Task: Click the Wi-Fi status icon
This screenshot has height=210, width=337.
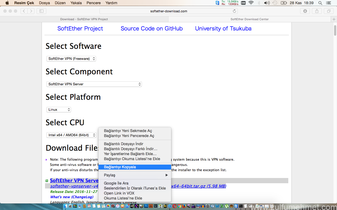Action: click(251, 3)
